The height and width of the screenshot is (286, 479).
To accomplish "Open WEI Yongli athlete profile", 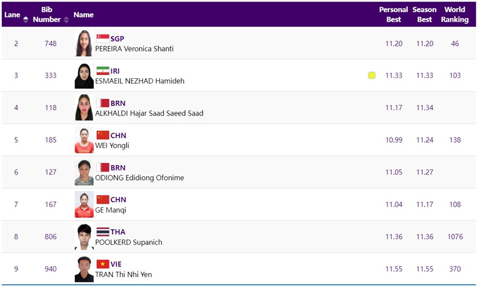I will pos(112,145).
